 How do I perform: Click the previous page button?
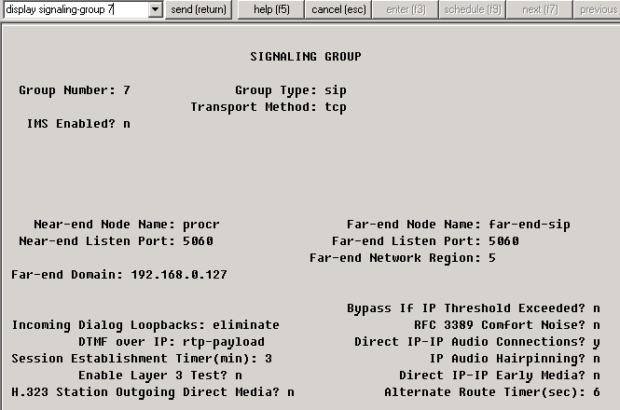(597, 9)
